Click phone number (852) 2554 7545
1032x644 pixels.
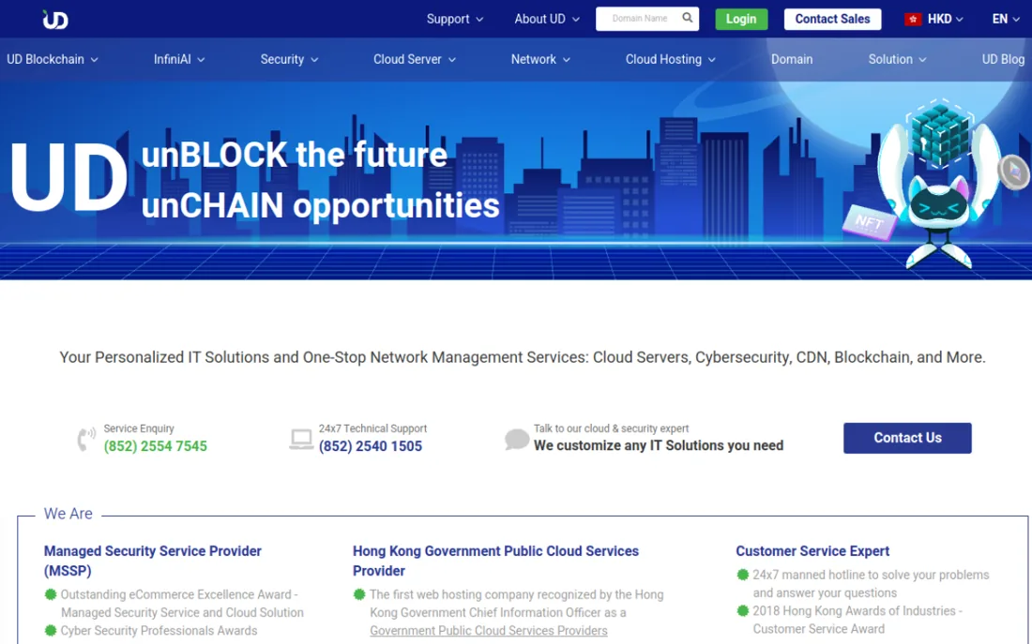tap(156, 446)
